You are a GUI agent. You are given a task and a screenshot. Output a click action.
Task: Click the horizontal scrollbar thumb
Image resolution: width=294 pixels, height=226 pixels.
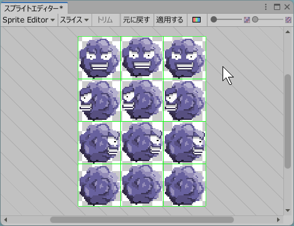(x=142, y=220)
